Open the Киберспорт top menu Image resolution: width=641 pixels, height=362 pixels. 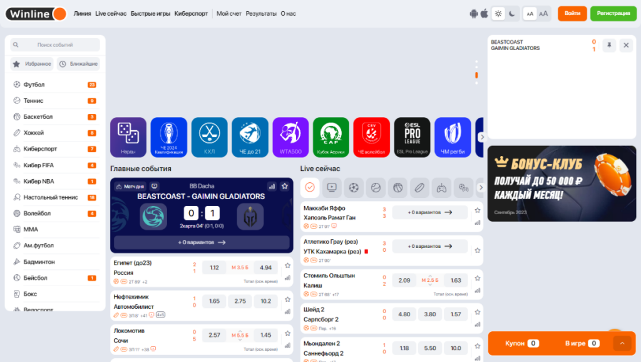pos(191,14)
